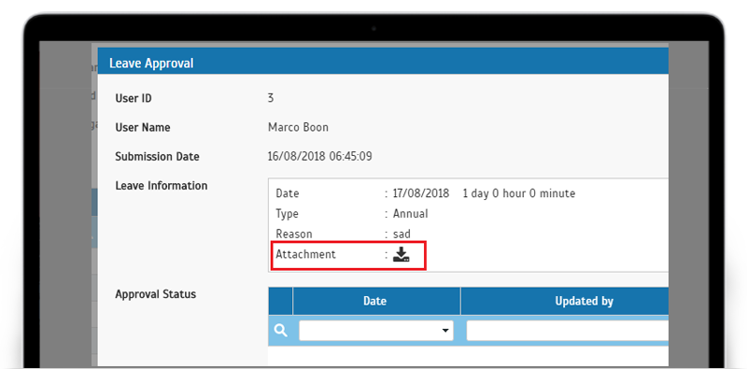Click the User ID label
Screen dimensions: 747x369
click(134, 98)
